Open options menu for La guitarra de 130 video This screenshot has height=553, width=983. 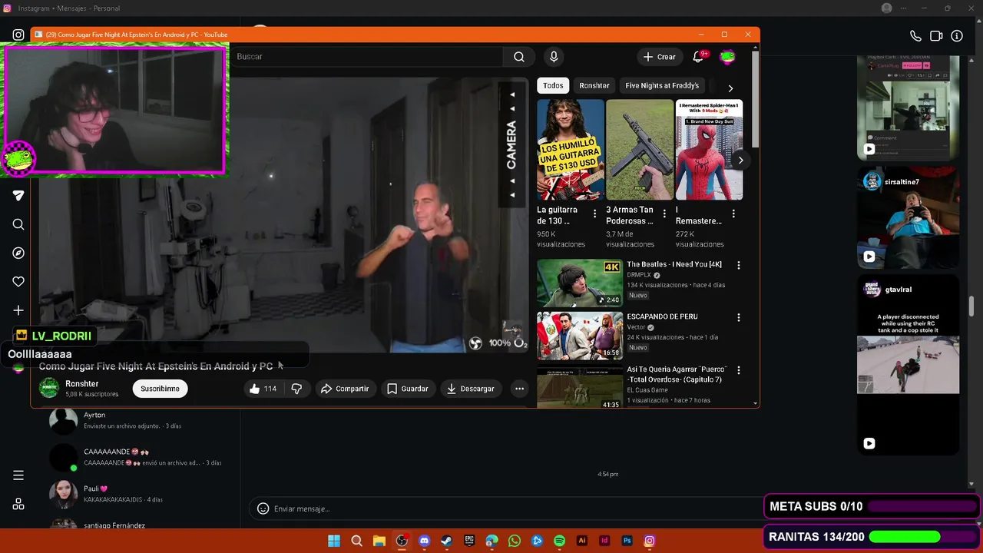coord(594,214)
